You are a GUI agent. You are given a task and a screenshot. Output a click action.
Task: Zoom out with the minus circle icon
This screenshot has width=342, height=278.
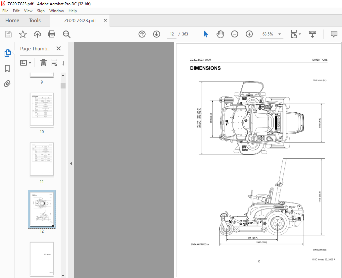pos(235,34)
